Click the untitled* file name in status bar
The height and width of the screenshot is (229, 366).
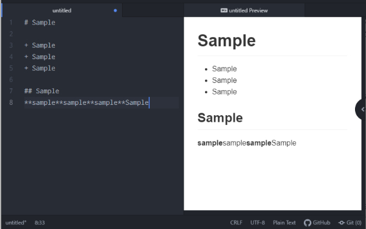click(x=16, y=223)
